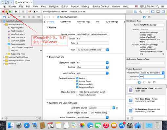Toggle Upside Down orientation checkbox
The height and width of the screenshot is (130, 167).
click(77, 81)
